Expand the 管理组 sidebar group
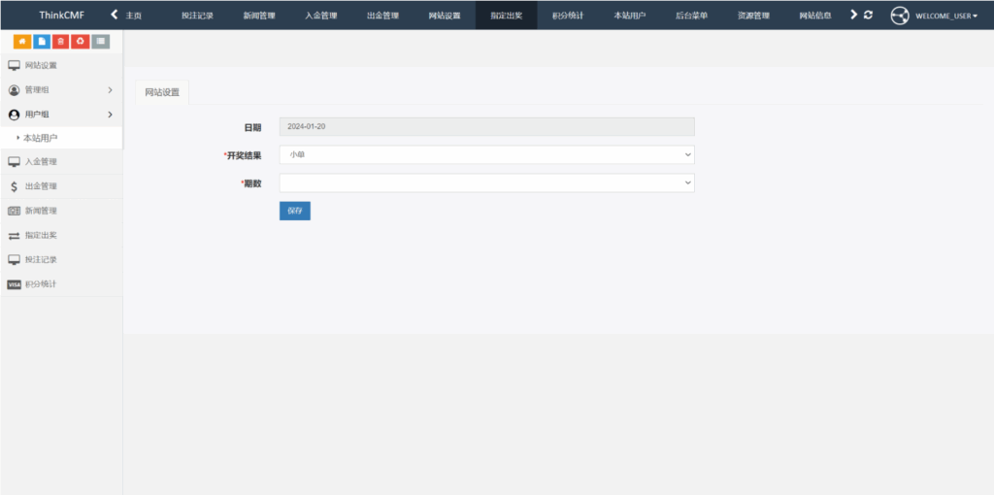Screen dimensions: 994x495 [x=61, y=90]
